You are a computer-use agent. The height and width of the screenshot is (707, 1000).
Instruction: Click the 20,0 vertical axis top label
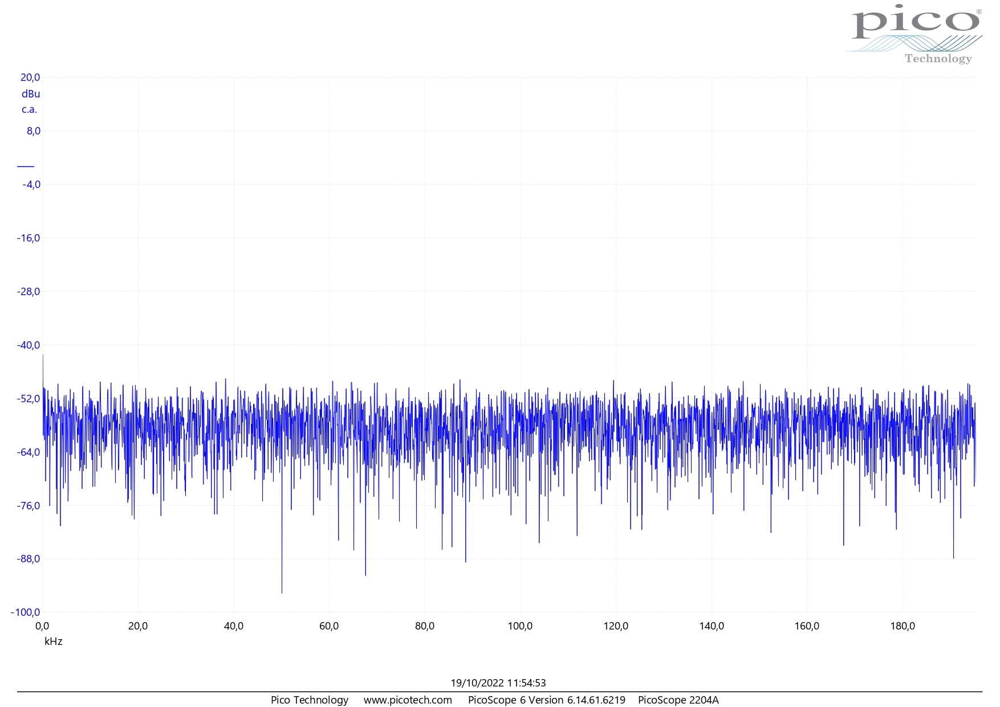30,77
